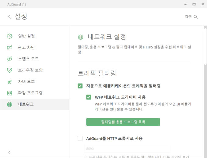Image resolution: width=207 pixels, height=158 pixels.
Task: Click the shield icon for 브라우징 보안
Action: pyautogui.click(x=9, y=70)
